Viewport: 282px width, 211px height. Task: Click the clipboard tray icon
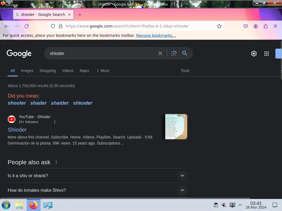tap(216, 205)
